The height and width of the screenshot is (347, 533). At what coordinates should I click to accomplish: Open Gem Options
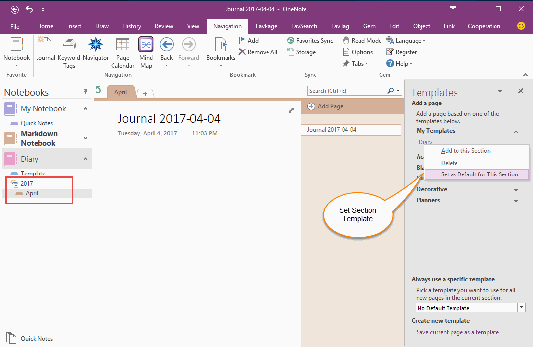(358, 52)
